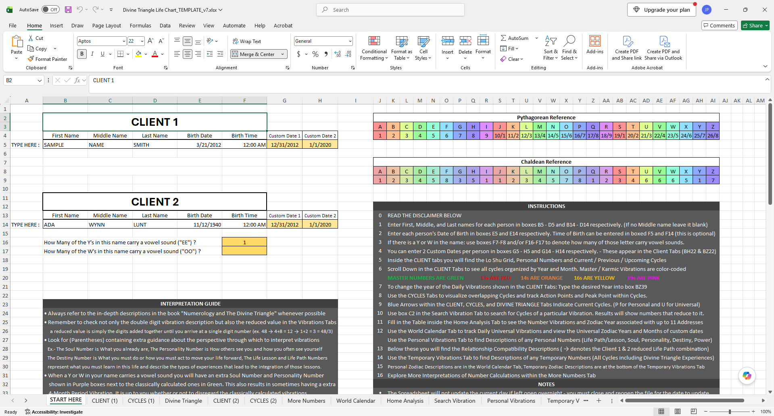This screenshot has height=416, width=774.
Task: Toggle Bold formatting button
Action: pos(82,54)
